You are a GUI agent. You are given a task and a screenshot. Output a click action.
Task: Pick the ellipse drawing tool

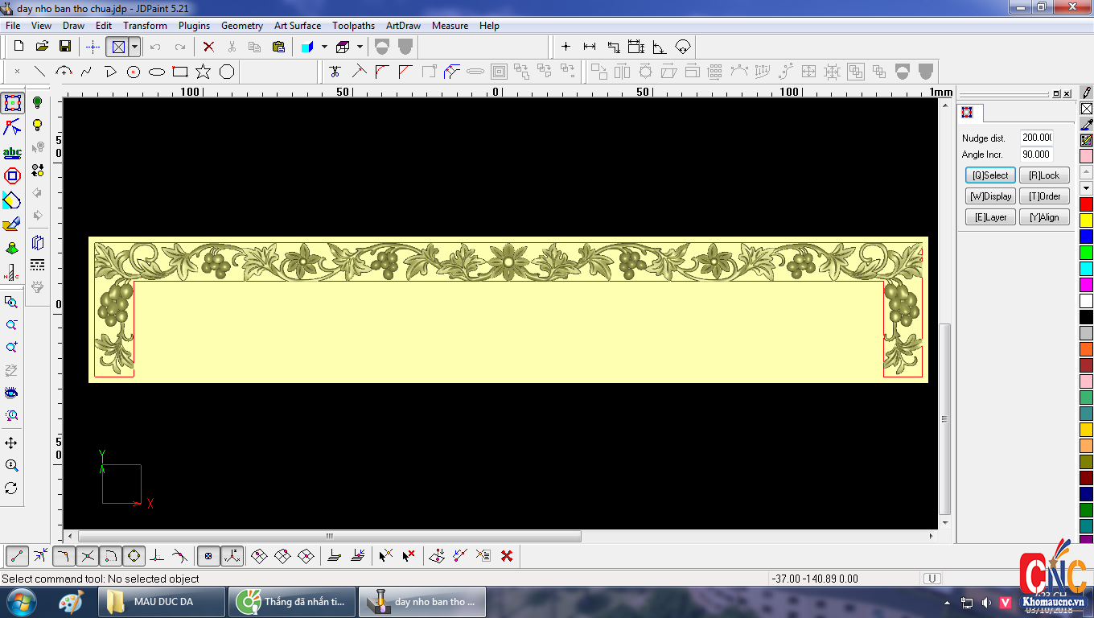(157, 72)
